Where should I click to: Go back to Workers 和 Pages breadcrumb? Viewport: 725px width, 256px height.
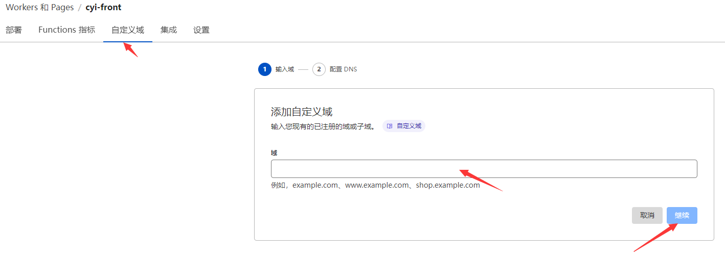click(40, 8)
